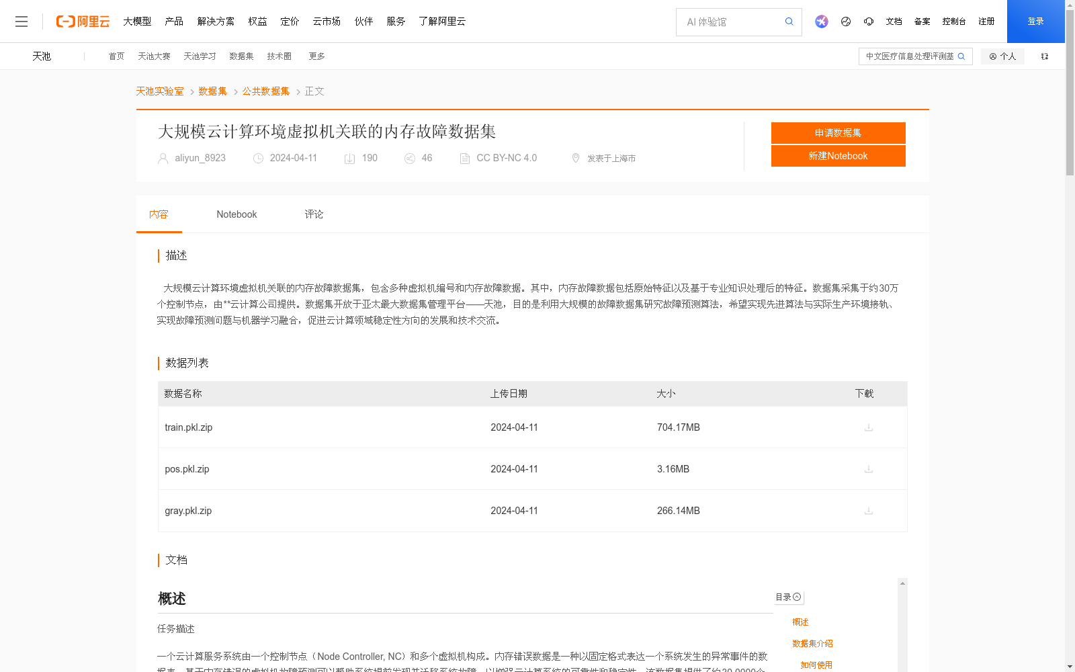Open the 定价 menu
The image size is (1075, 672).
[x=290, y=22]
